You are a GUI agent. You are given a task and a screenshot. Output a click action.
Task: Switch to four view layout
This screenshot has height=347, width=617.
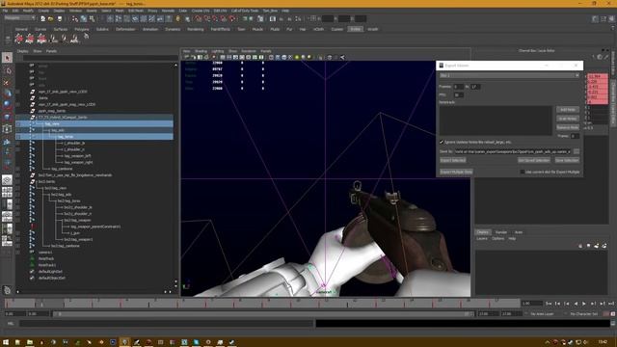point(7,192)
